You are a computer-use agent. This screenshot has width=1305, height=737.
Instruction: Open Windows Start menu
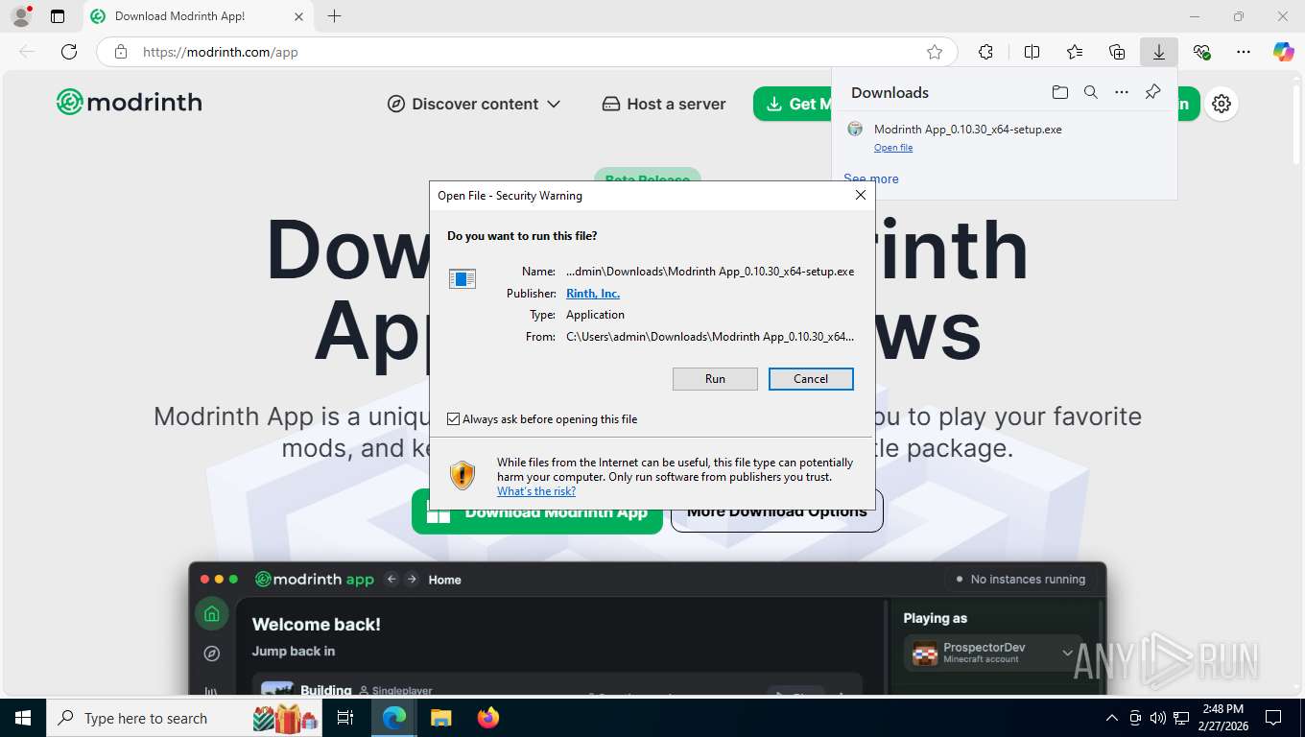(x=23, y=718)
